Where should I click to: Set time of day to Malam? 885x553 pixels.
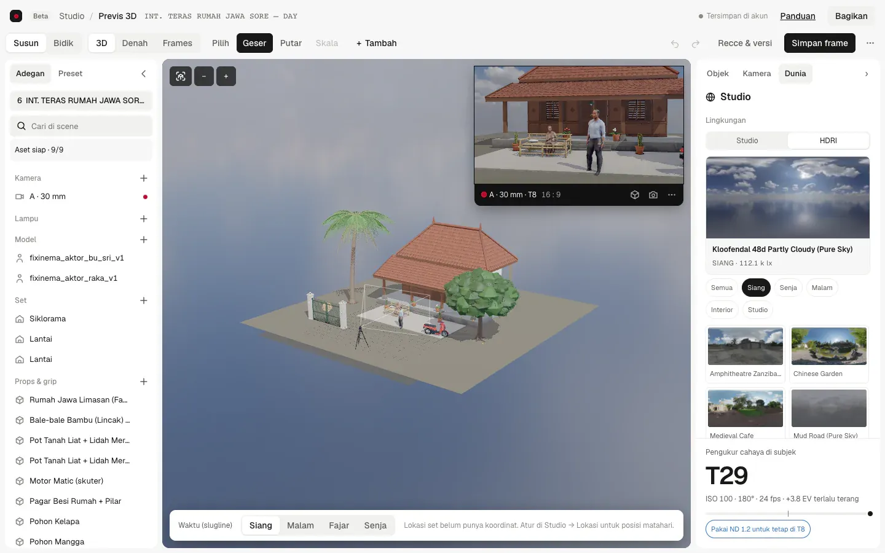(x=301, y=525)
